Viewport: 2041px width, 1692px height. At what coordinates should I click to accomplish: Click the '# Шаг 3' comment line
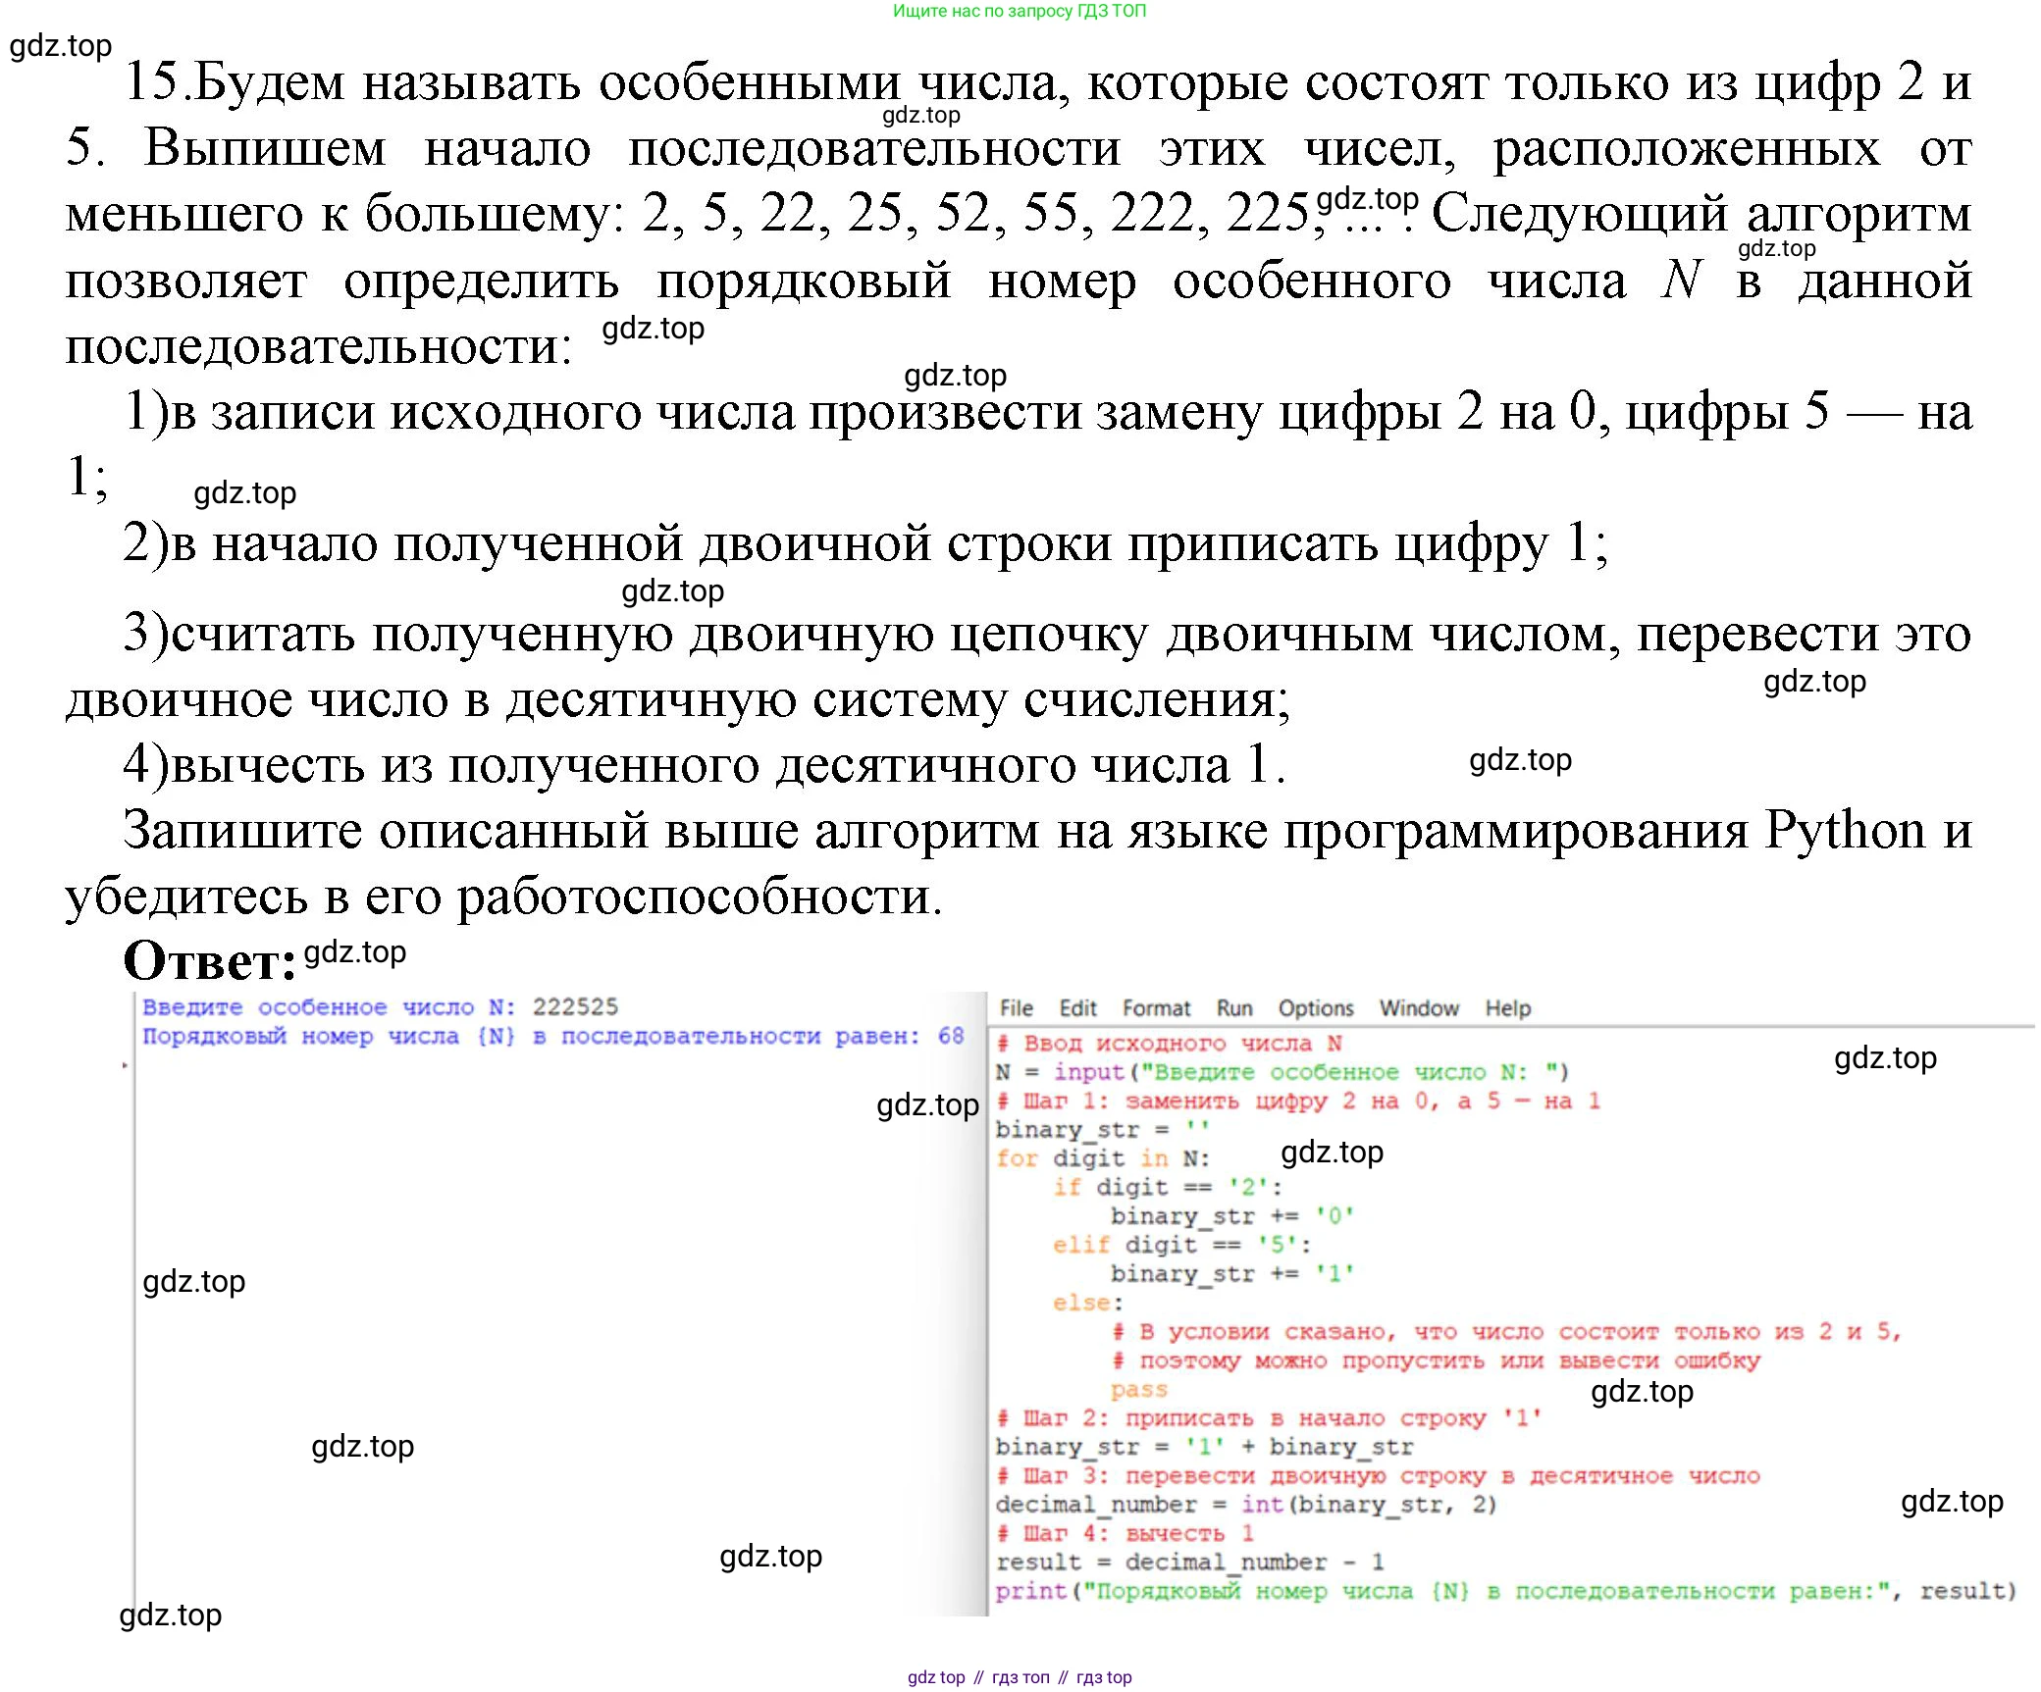click(x=1378, y=1476)
